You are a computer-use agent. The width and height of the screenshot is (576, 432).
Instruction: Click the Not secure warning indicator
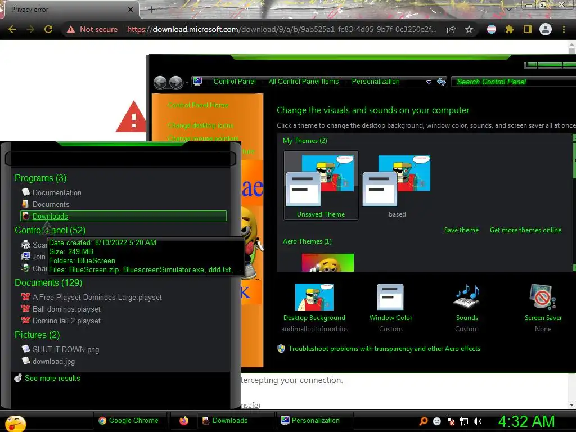pyautogui.click(x=92, y=29)
